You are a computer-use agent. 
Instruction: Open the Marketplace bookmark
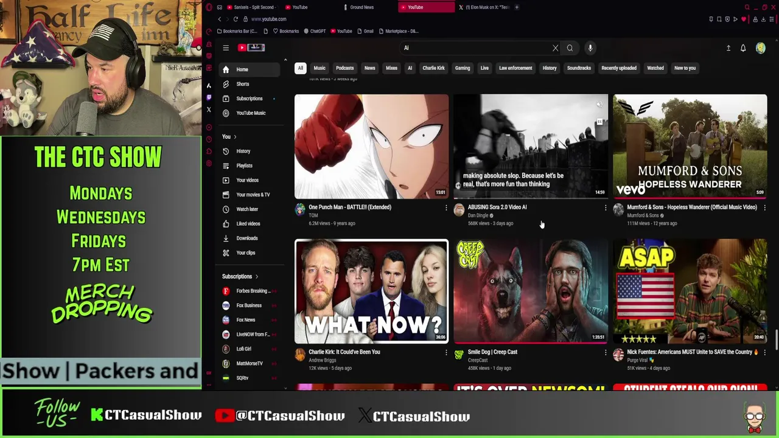(398, 31)
